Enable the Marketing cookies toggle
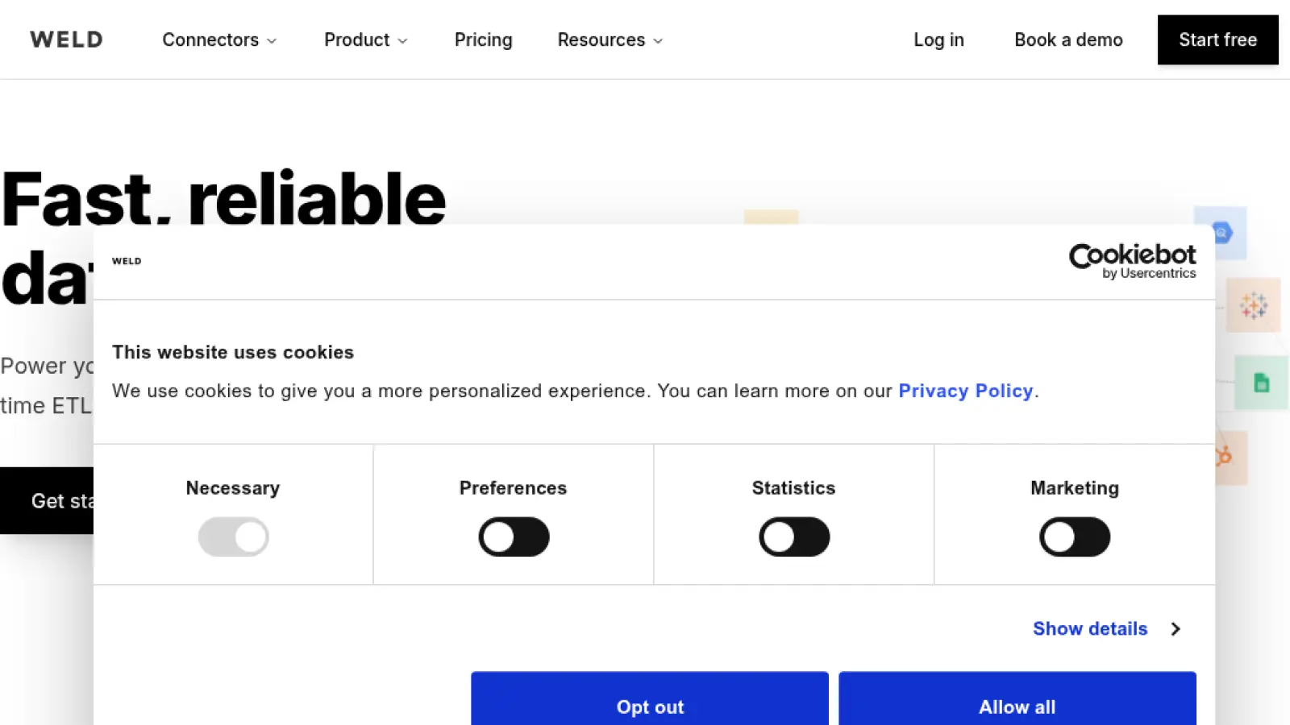1290x725 pixels. 1075,536
